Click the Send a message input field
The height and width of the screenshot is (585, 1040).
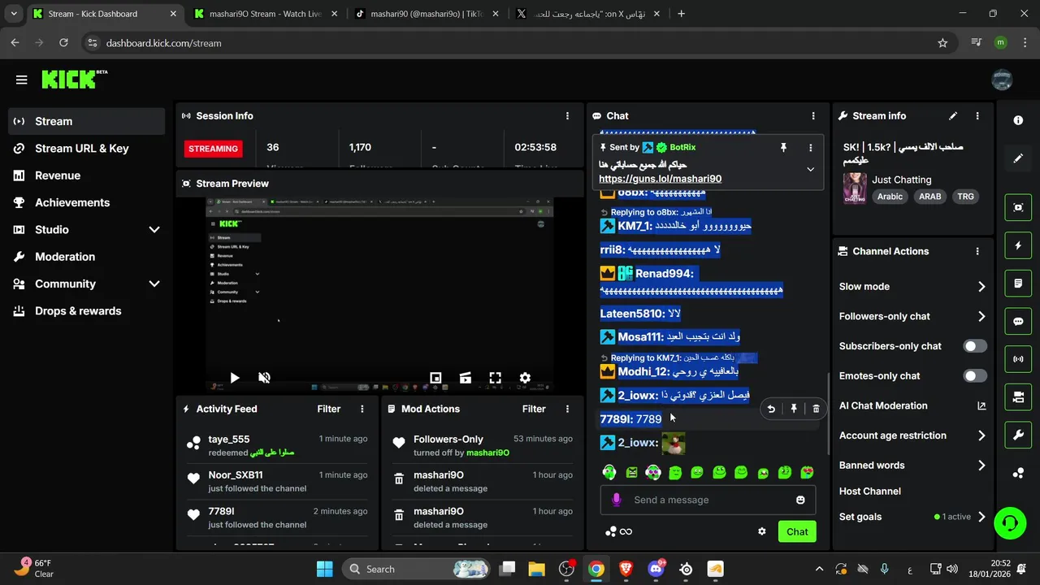pyautogui.click(x=707, y=500)
